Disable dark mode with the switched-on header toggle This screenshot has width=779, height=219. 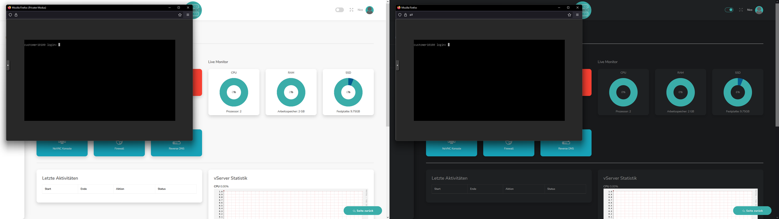(729, 10)
